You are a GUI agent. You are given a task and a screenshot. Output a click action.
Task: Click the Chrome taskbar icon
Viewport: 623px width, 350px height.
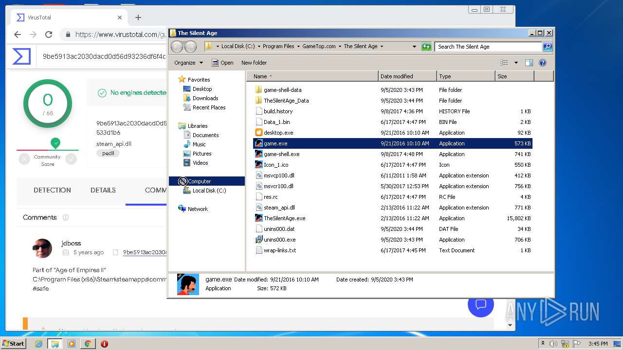click(88, 344)
